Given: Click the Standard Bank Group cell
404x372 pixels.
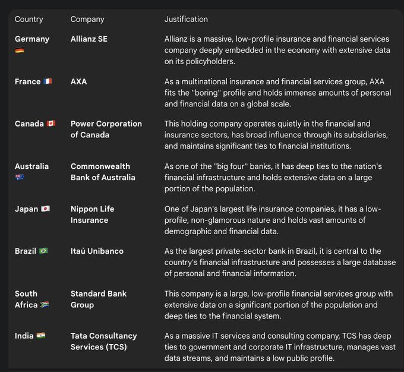Looking at the screenshot, I should pyautogui.click(x=98, y=299).
